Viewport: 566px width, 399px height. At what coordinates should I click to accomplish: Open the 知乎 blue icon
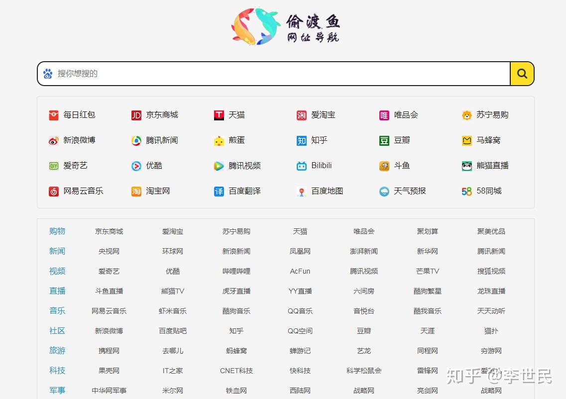coord(301,141)
